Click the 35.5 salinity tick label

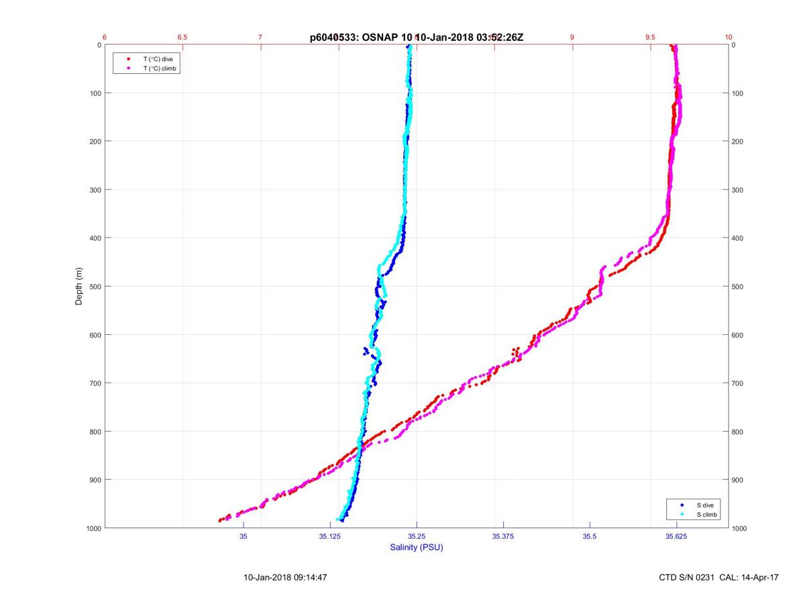pos(590,536)
